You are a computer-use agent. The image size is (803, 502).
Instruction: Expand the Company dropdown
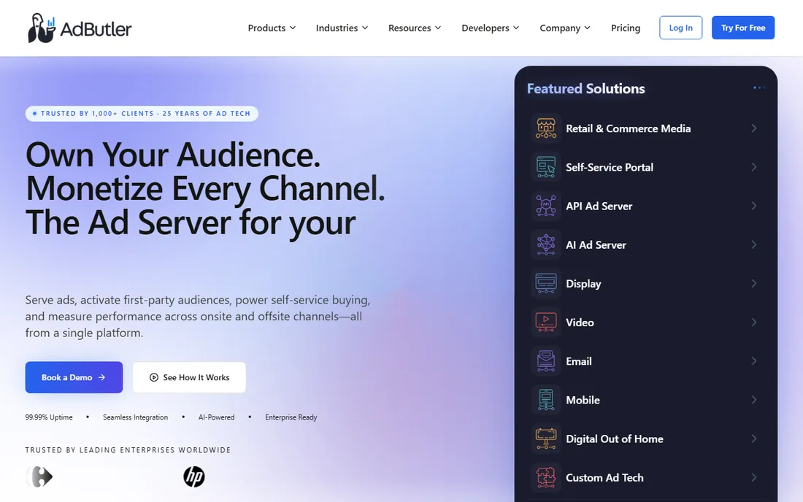point(565,28)
